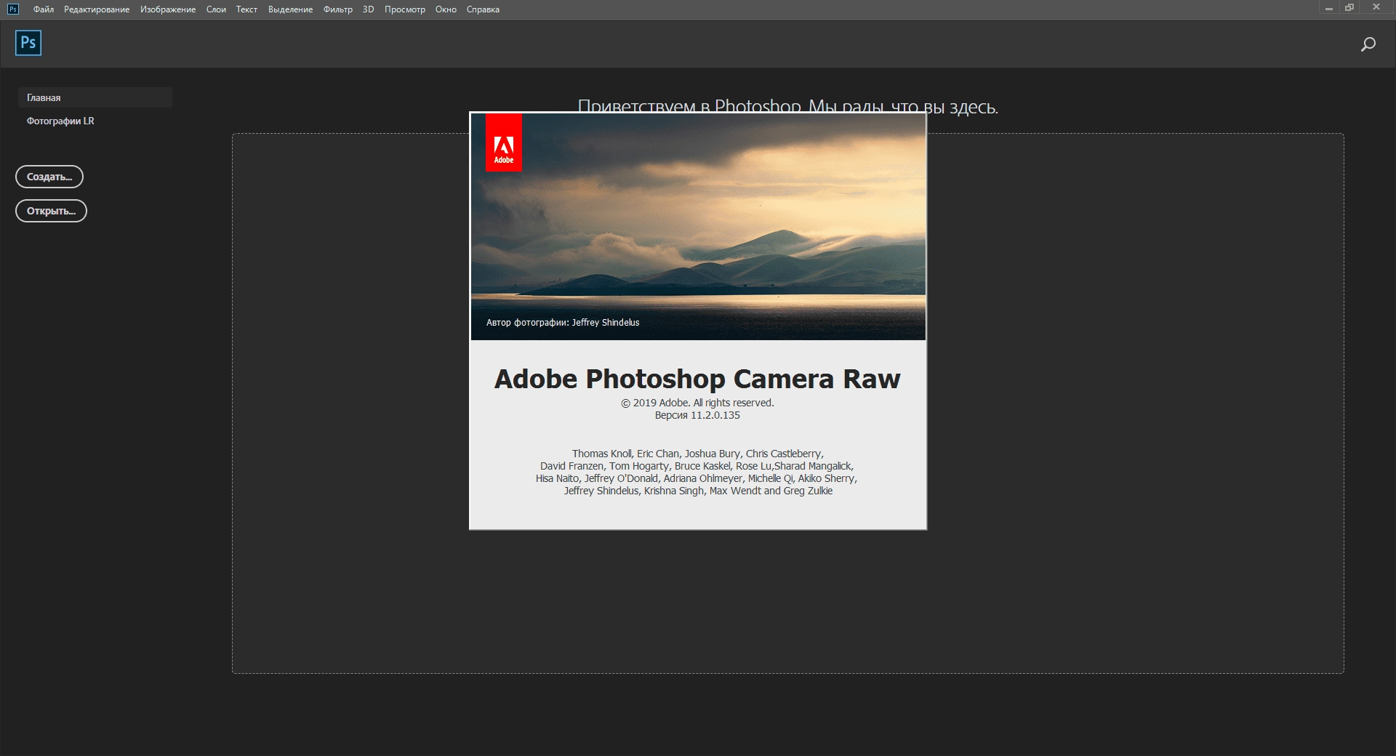The height and width of the screenshot is (756, 1396).
Task: Open the Выделение menu
Action: coord(290,9)
